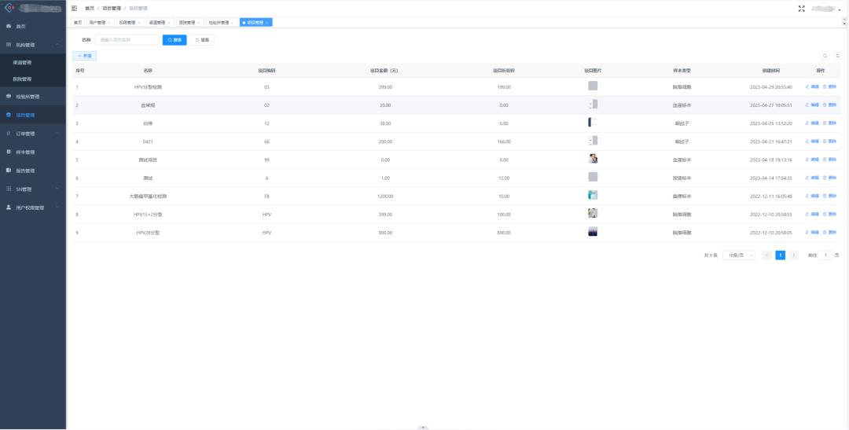Viewport: 849px width, 430px height.
Task: Go to the previous page arrow
Action: tap(766, 255)
